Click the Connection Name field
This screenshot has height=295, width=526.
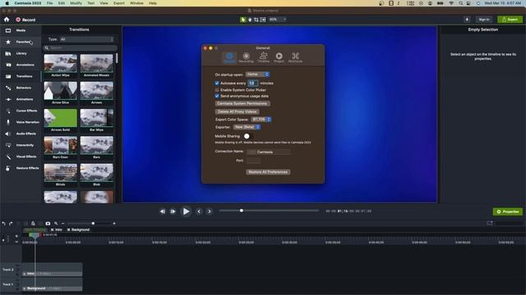(x=269, y=152)
